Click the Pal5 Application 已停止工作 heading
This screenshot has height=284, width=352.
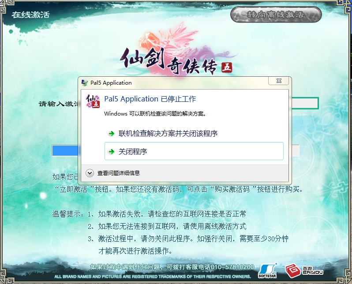click(150, 99)
